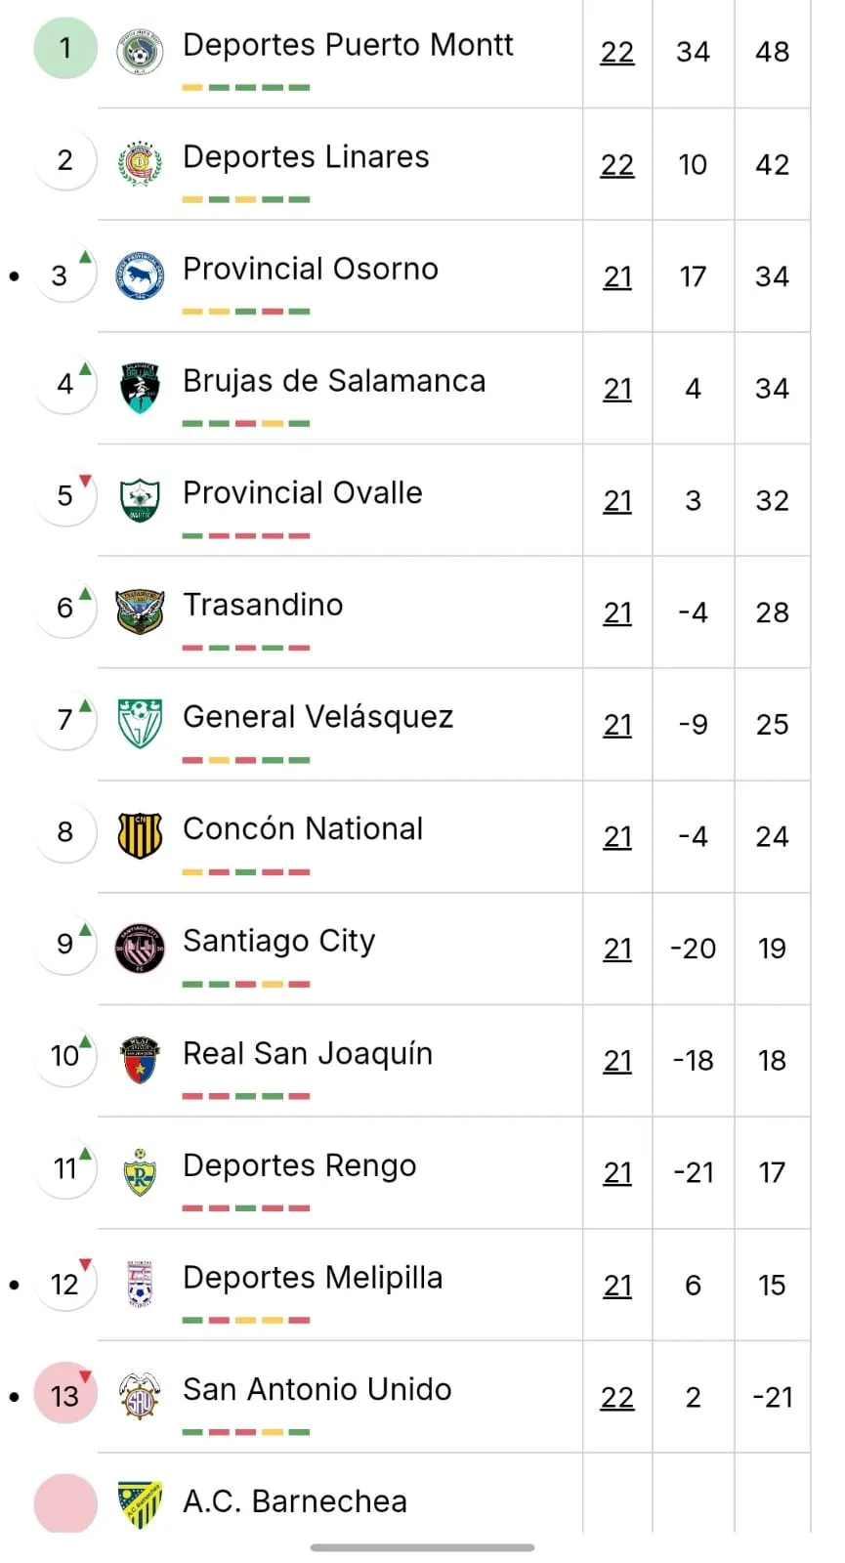Viewport: 845px width, 1563px height.
Task: Click Real San Joaquín's matches played 21
Action: pyautogui.click(x=617, y=1061)
